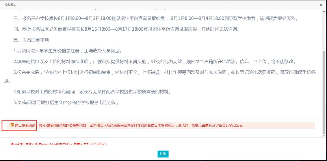Screen dimensions: 327x161
Task: Click item 2.填写的信息以及上传的材料
Action: coord(154,62)
